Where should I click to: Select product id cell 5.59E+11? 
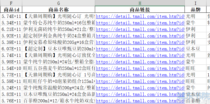coord(11,81)
